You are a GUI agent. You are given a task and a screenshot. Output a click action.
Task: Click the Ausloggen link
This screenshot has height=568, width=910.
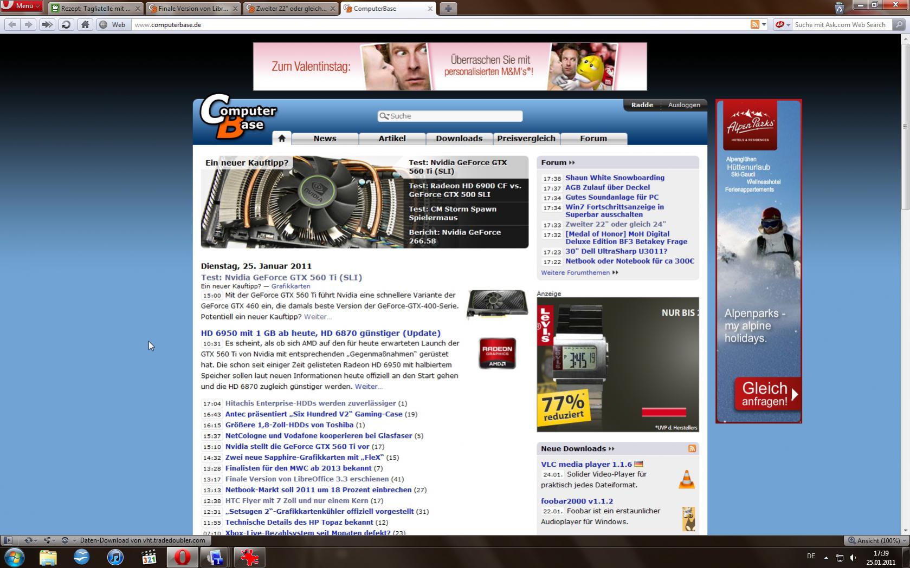click(684, 105)
